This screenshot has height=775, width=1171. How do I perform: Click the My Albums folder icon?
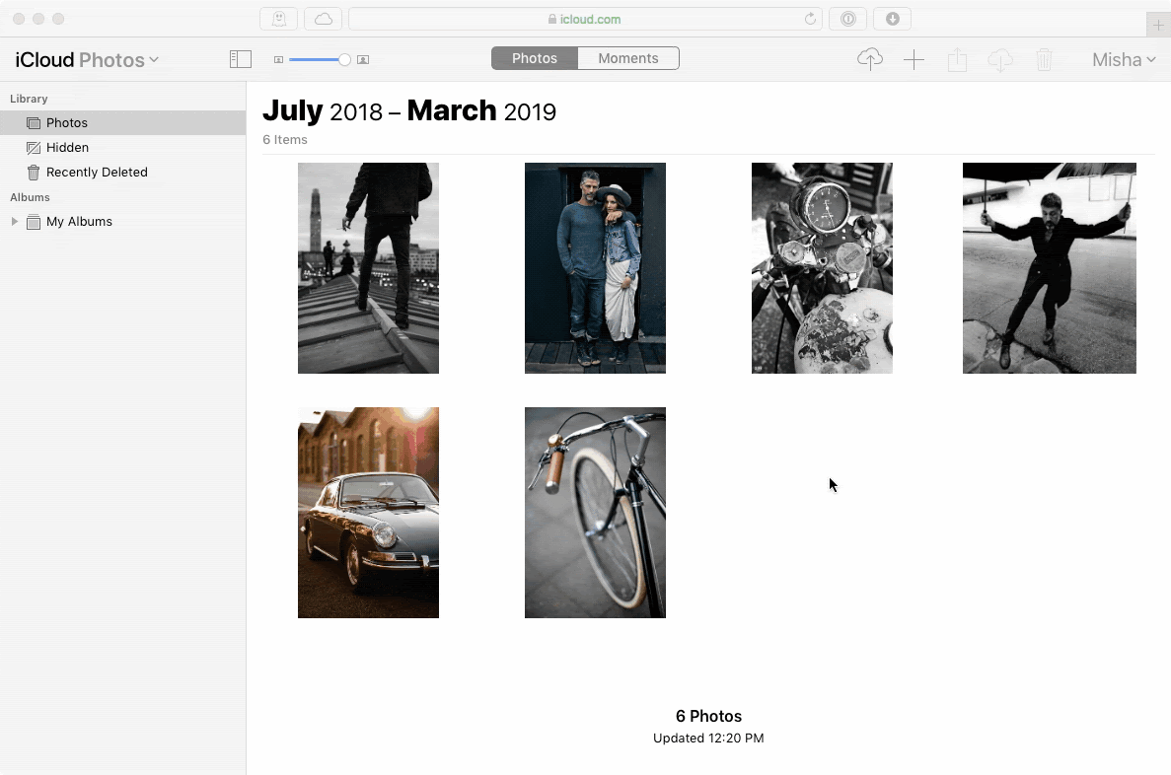34,222
